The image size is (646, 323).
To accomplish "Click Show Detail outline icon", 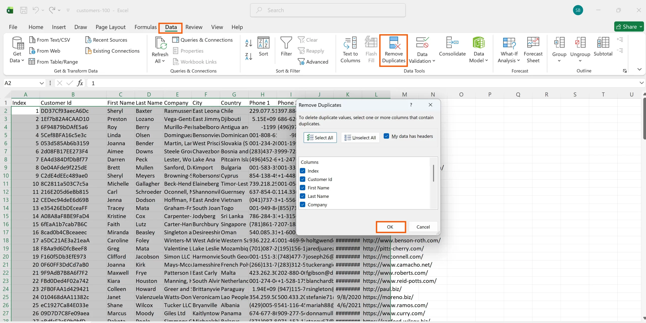I will pyautogui.click(x=620, y=40).
